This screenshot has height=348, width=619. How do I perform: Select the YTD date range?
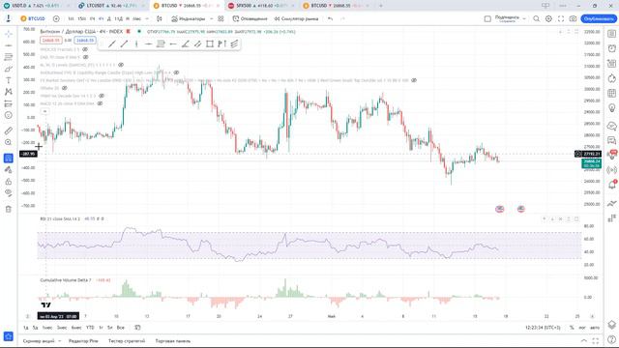click(x=90, y=328)
